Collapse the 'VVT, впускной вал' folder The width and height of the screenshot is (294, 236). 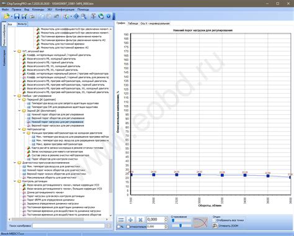15,51
